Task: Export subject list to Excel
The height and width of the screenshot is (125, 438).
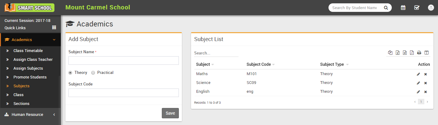Action: click(398, 53)
